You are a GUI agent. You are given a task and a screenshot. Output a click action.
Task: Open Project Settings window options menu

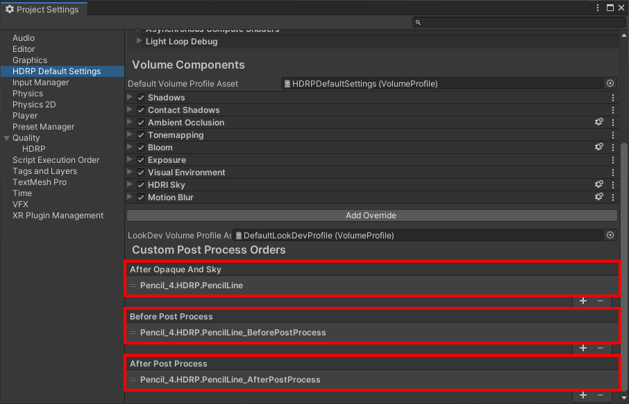tap(598, 8)
